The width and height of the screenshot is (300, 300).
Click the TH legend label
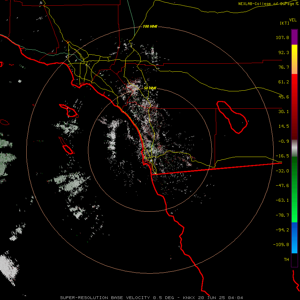coord(286,260)
